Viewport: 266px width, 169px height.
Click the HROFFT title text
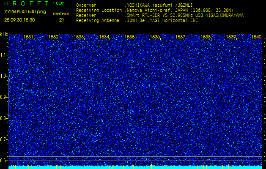point(26,3)
